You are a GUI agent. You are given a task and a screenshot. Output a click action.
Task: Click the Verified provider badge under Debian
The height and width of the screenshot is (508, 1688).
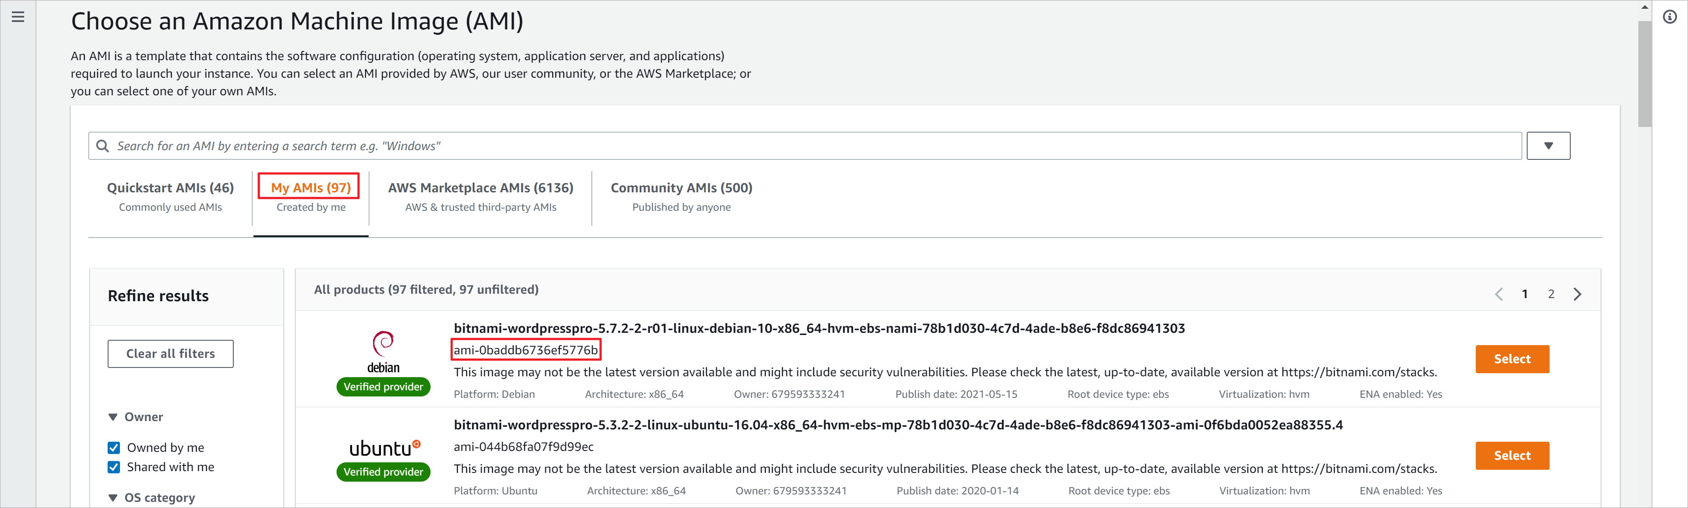coord(383,386)
